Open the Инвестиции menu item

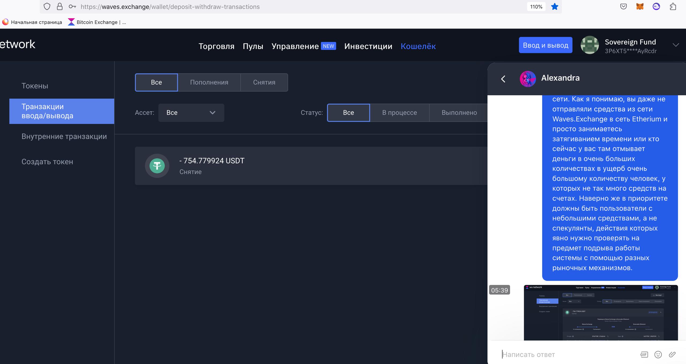(x=368, y=46)
